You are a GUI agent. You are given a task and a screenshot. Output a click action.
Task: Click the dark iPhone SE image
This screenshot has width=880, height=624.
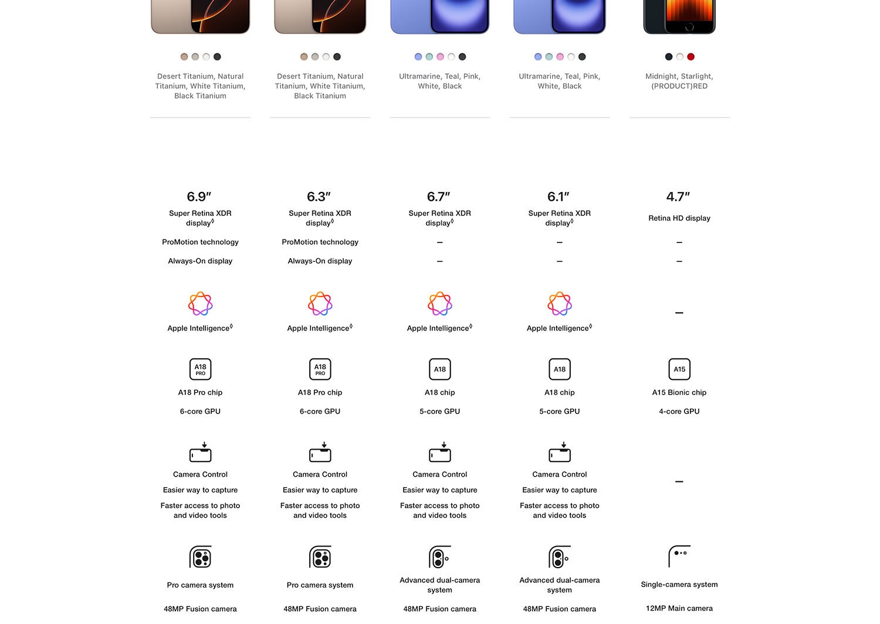pos(679,17)
